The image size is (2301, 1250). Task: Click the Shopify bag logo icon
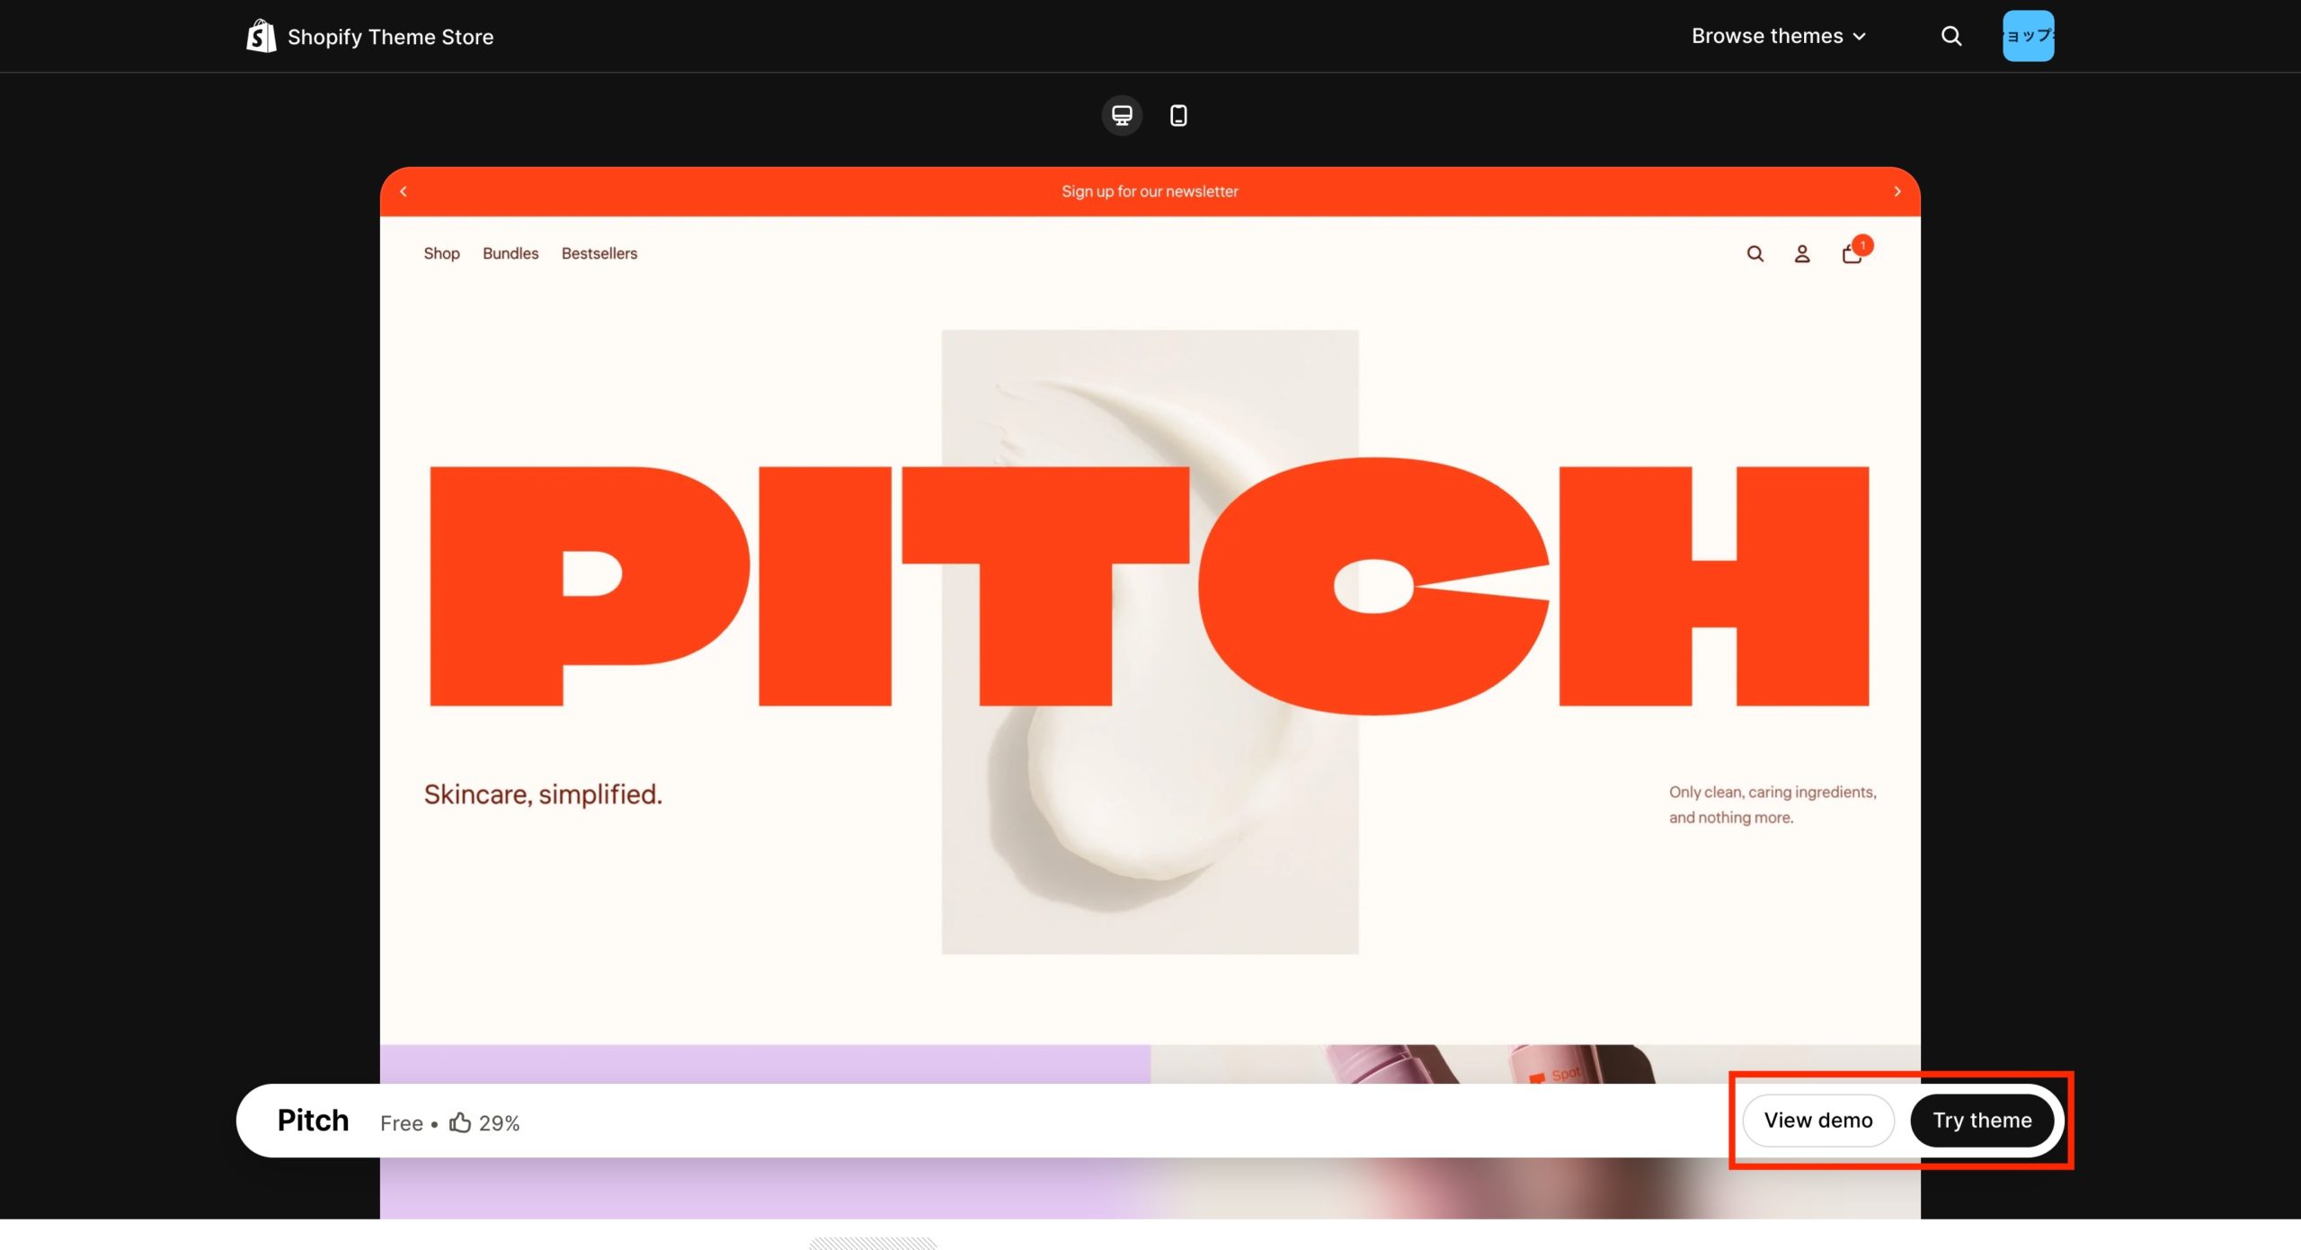point(261,36)
